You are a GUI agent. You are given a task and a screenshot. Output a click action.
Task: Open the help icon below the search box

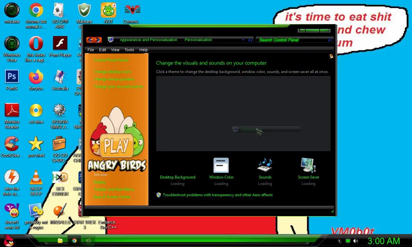(x=331, y=56)
